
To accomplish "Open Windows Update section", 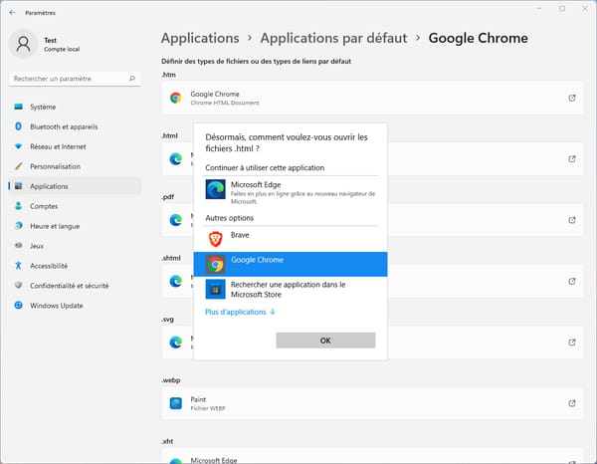I will pos(75,305).
